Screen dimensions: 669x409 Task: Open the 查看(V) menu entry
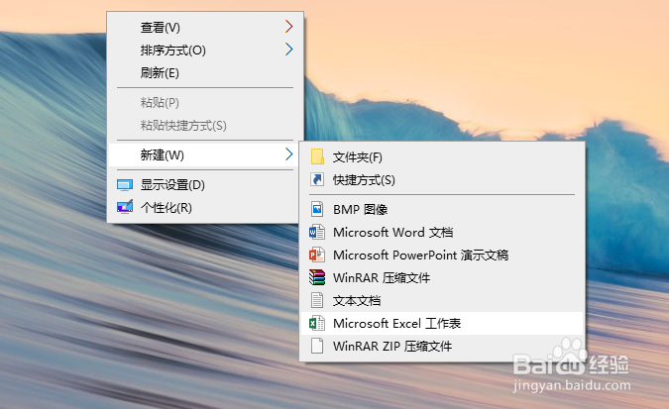205,28
